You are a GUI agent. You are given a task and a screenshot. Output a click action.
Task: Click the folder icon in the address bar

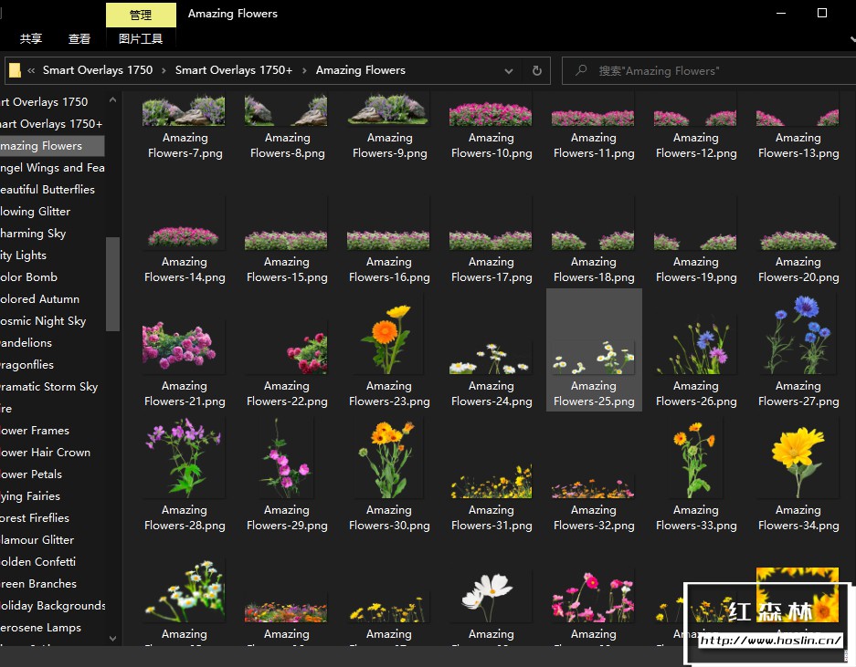[15, 70]
